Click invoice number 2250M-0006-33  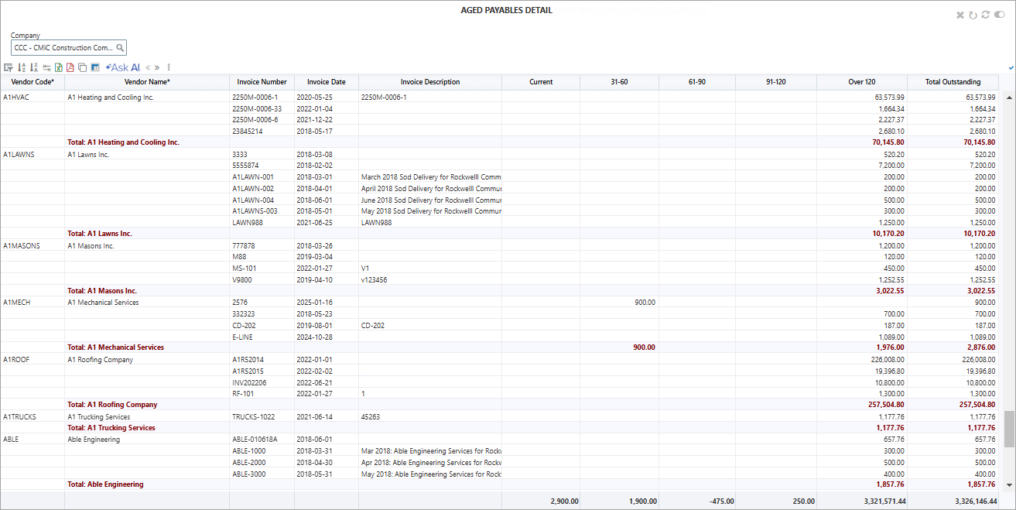257,108
